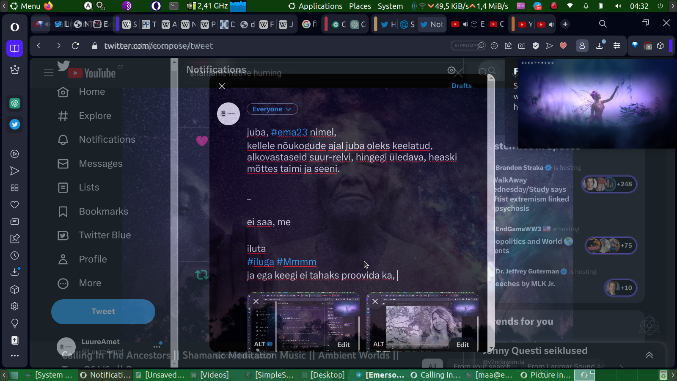The height and width of the screenshot is (381, 677).
Task: Launch Firefox from the top panel
Action: (48, 6)
